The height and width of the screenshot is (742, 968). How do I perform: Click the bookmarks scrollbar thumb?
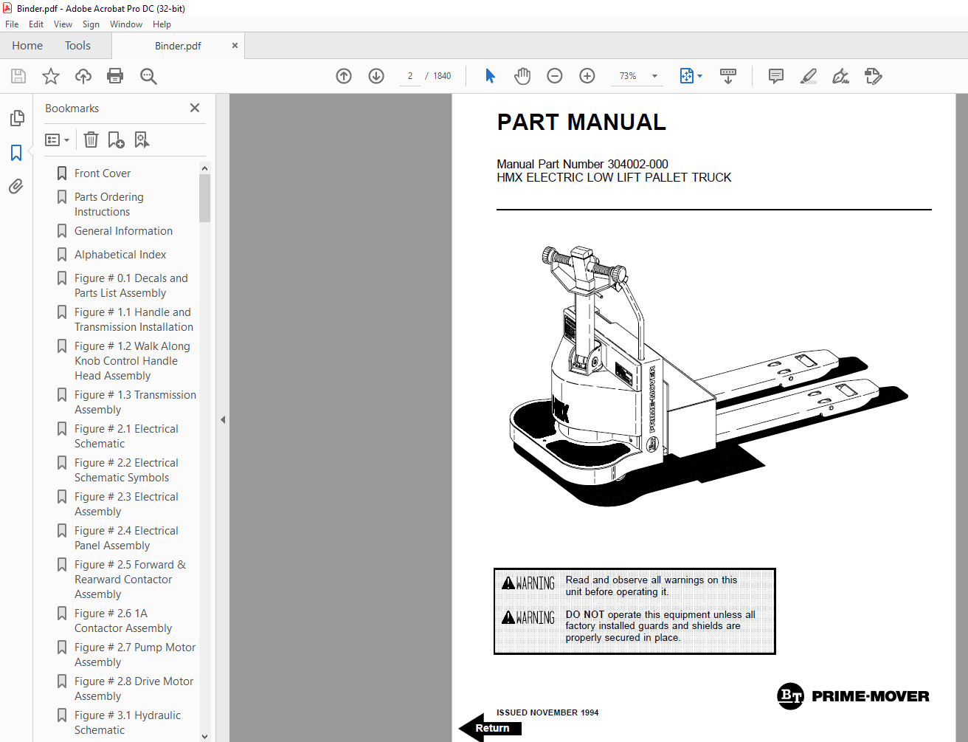(x=204, y=198)
